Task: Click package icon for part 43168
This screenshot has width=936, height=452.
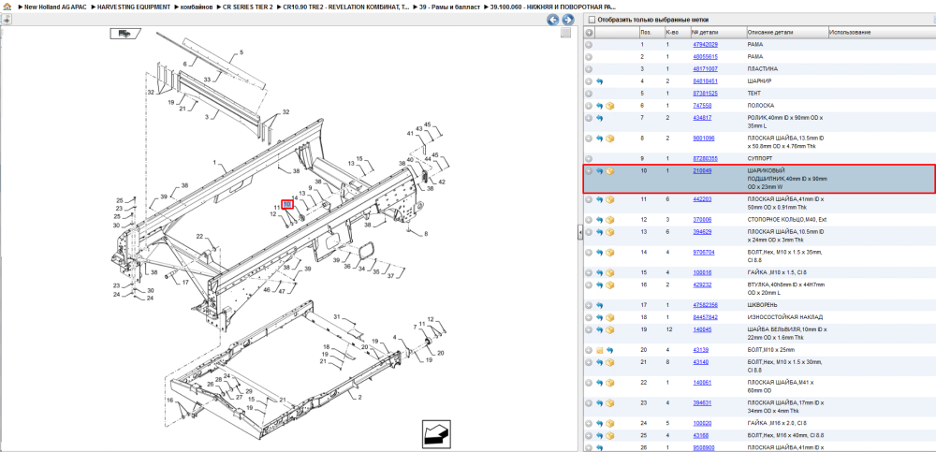Action: coord(610,436)
